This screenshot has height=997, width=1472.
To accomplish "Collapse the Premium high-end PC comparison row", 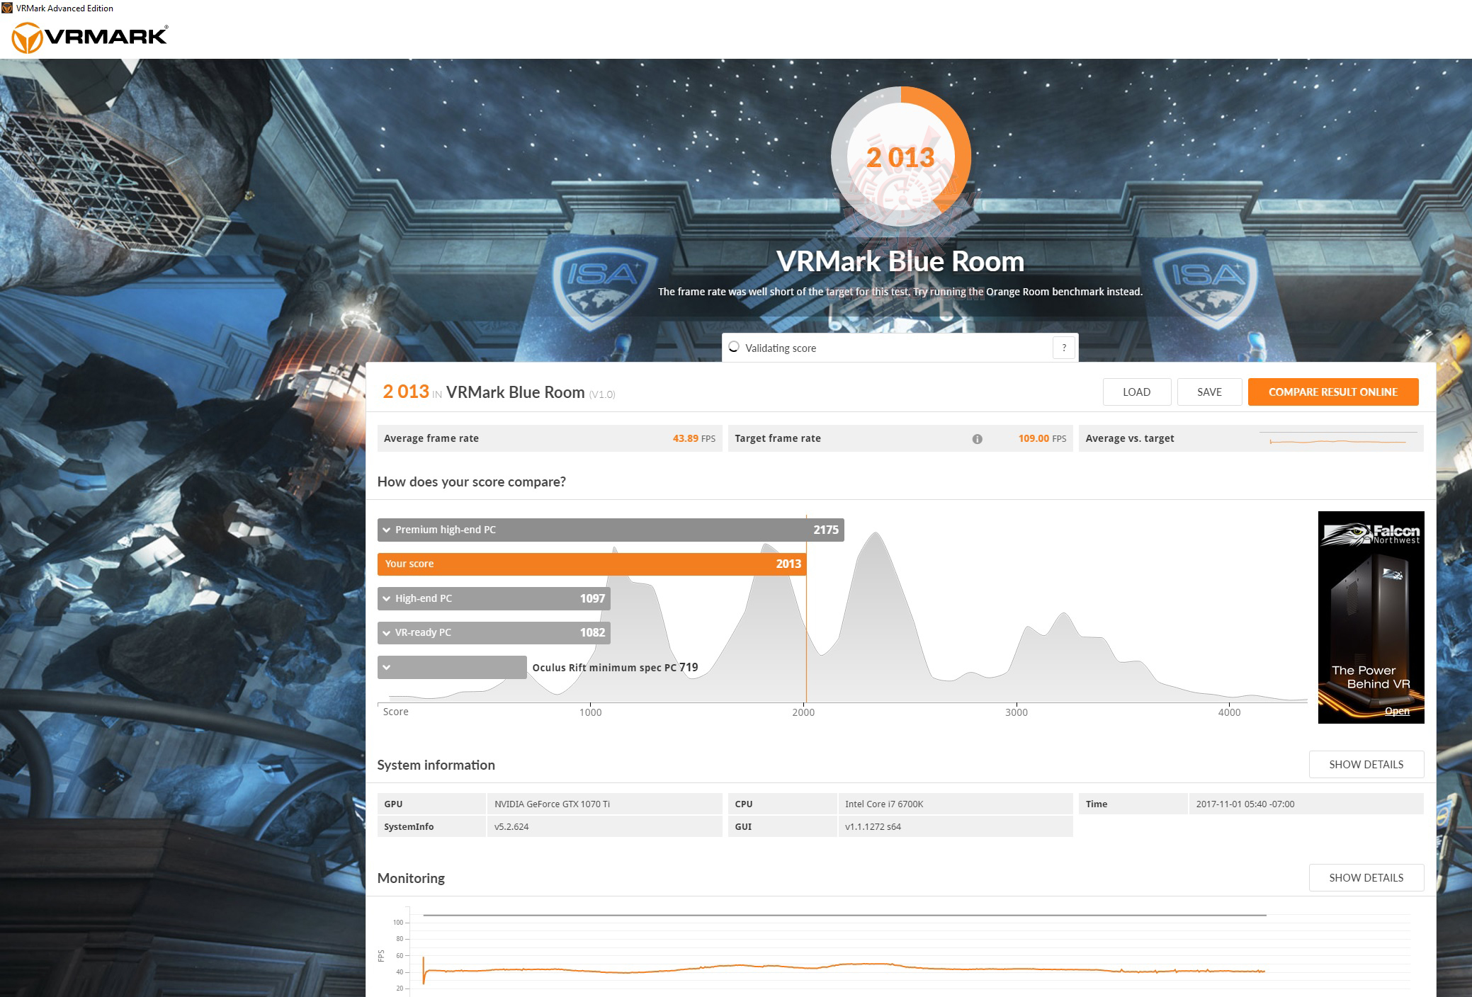I will 387,529.
